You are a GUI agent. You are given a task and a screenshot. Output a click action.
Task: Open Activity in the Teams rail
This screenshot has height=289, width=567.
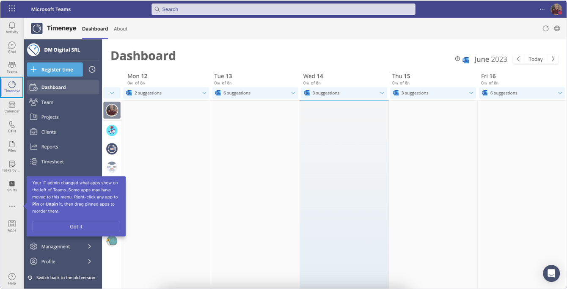coord(12,28)
